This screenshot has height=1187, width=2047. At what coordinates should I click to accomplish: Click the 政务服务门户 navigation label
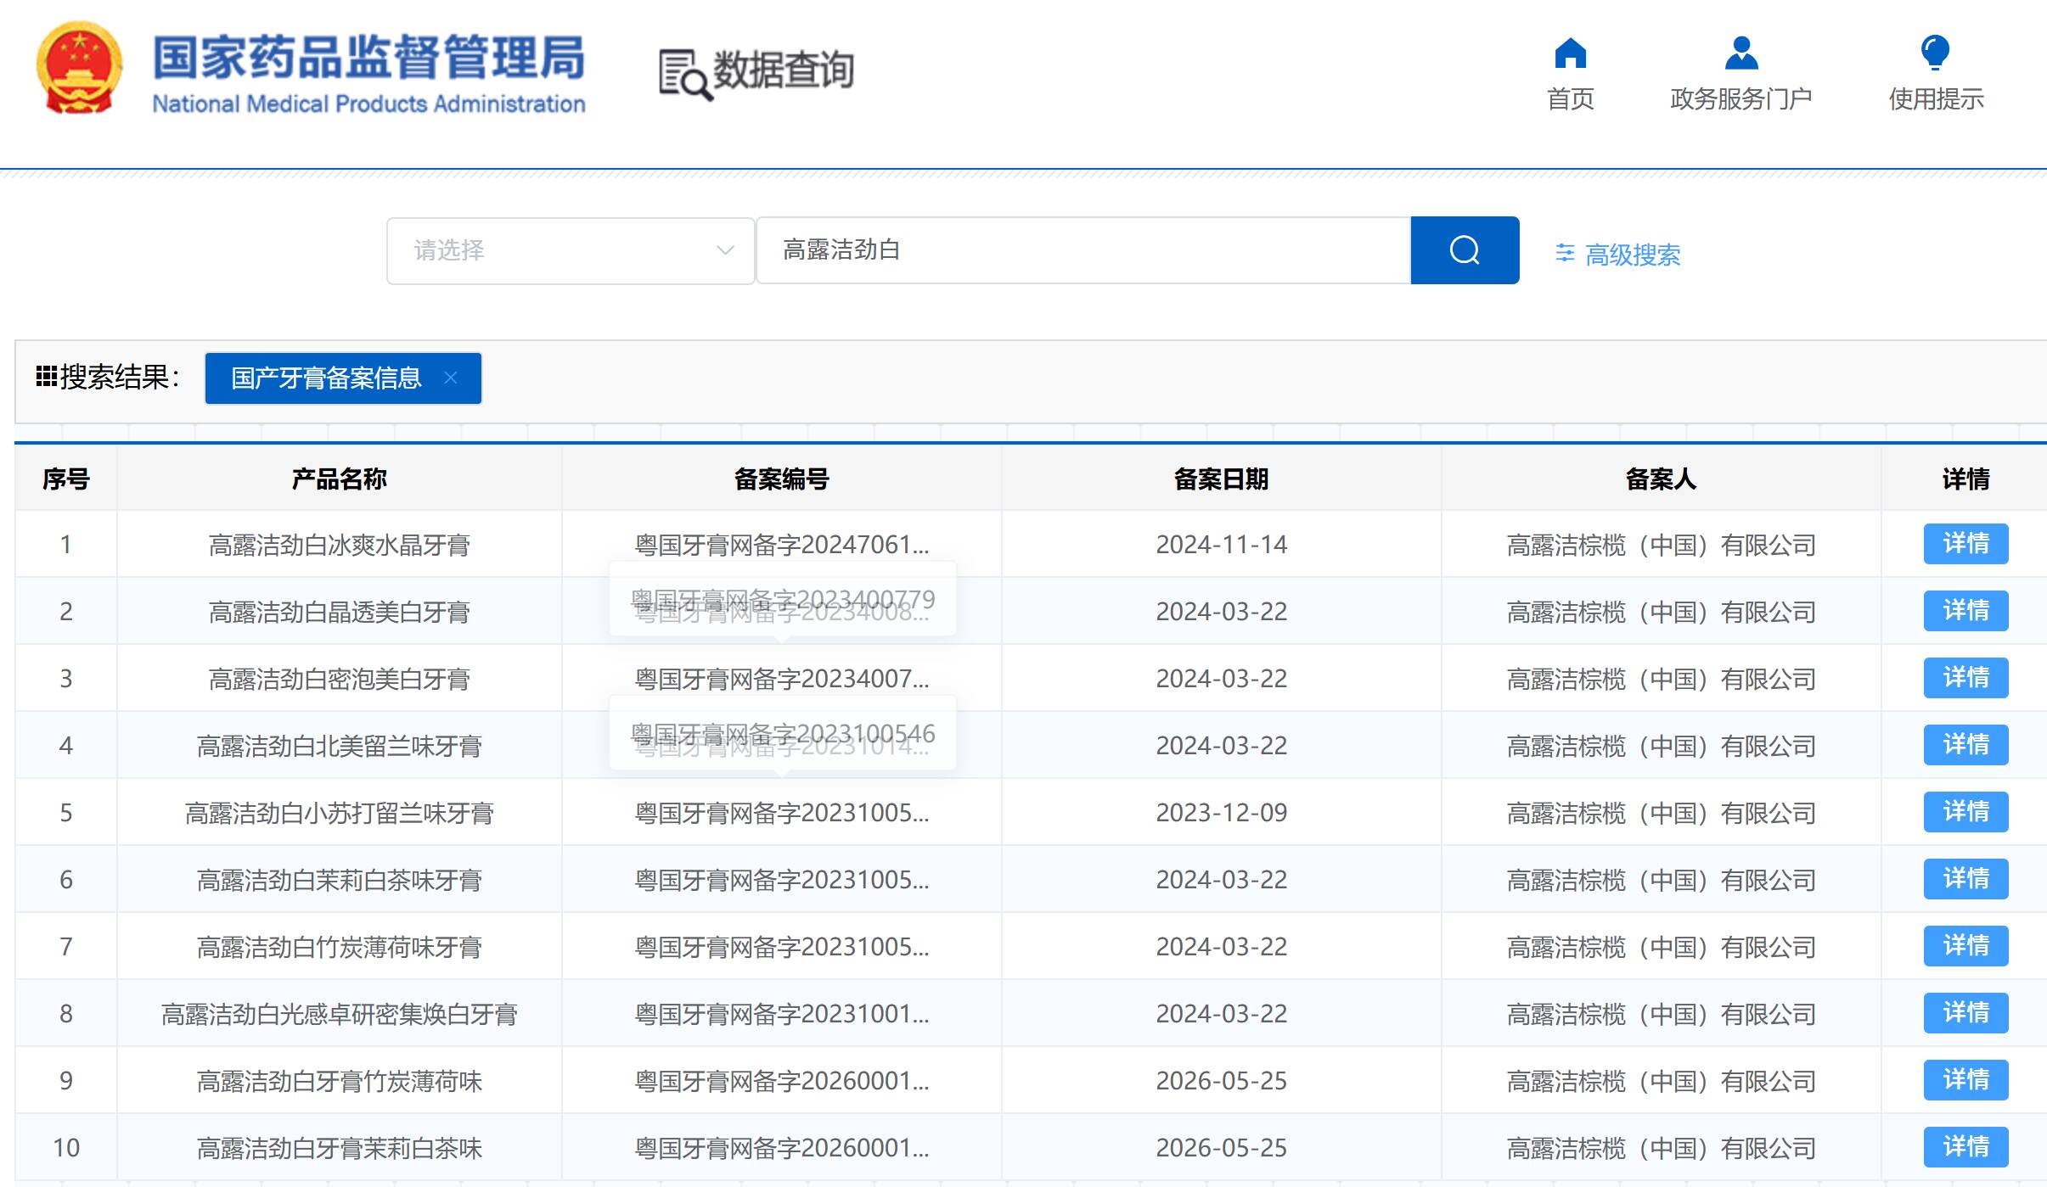tap(1741, 99)
